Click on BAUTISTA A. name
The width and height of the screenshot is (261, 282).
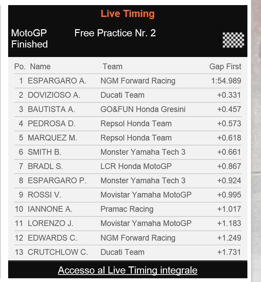(x=51, y=109)
